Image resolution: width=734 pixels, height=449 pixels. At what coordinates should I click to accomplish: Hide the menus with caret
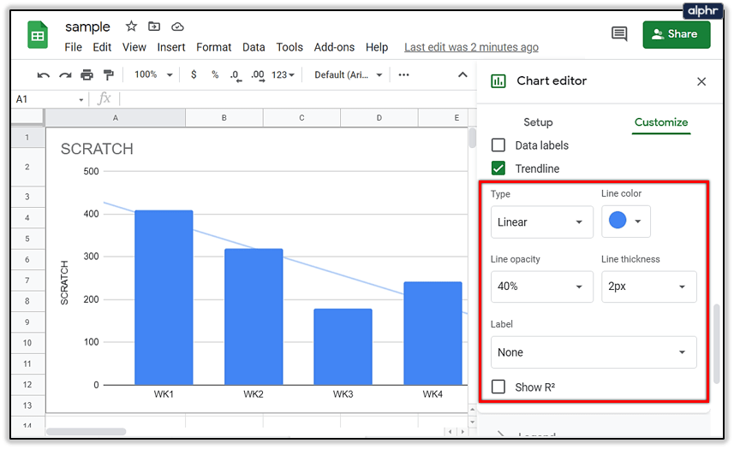(x=462, y=74)
